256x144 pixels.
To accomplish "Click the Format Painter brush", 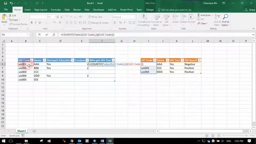I will pos(11,24).
